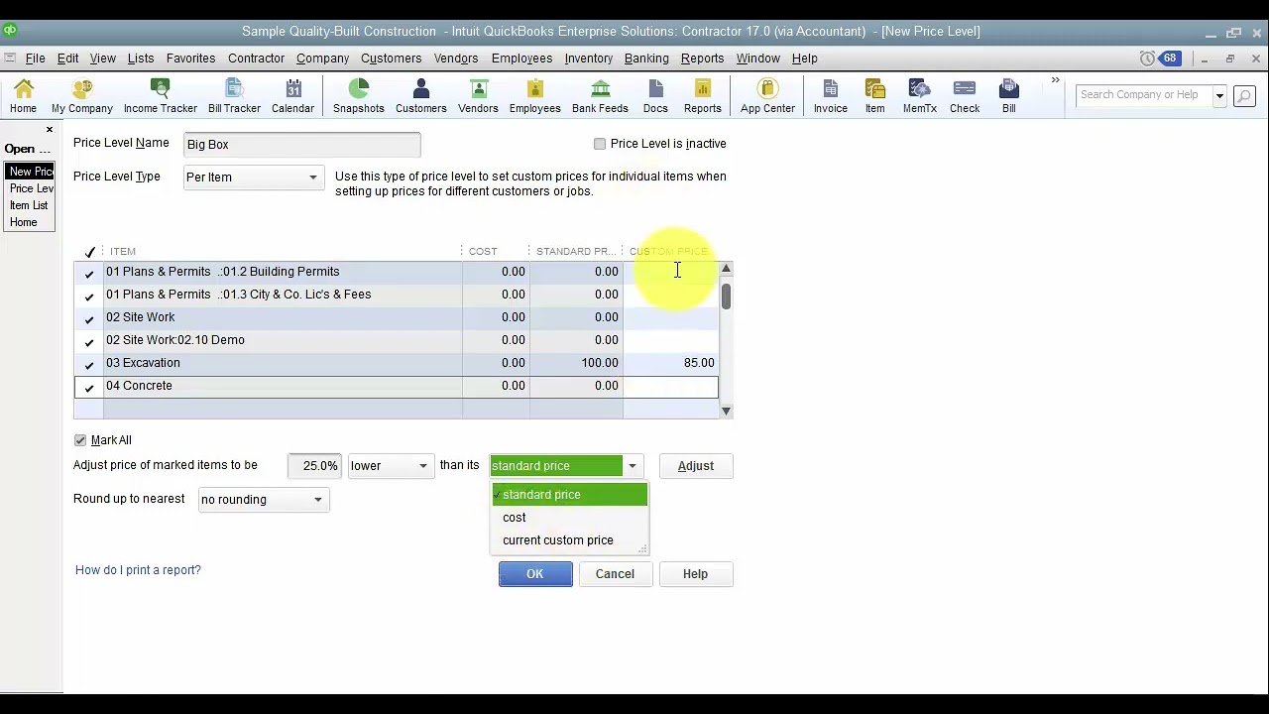Open the Employees toolbar icon

click(534, 96)
